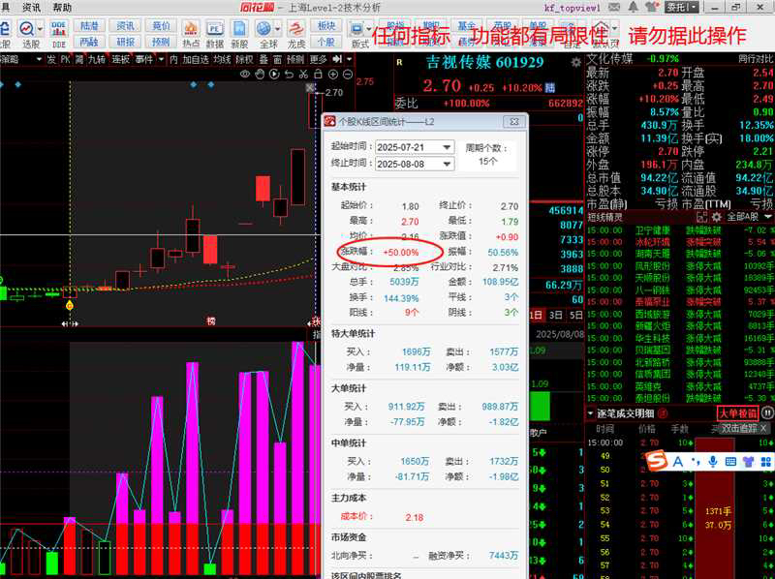The width and height of the screenshot is (775, 579).
Task: Click the 研报 toolbar button
Action: coord(125,42)
